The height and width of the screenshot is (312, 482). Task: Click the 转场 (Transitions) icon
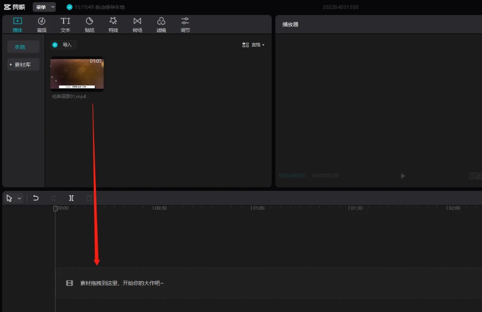pos(137,24)
